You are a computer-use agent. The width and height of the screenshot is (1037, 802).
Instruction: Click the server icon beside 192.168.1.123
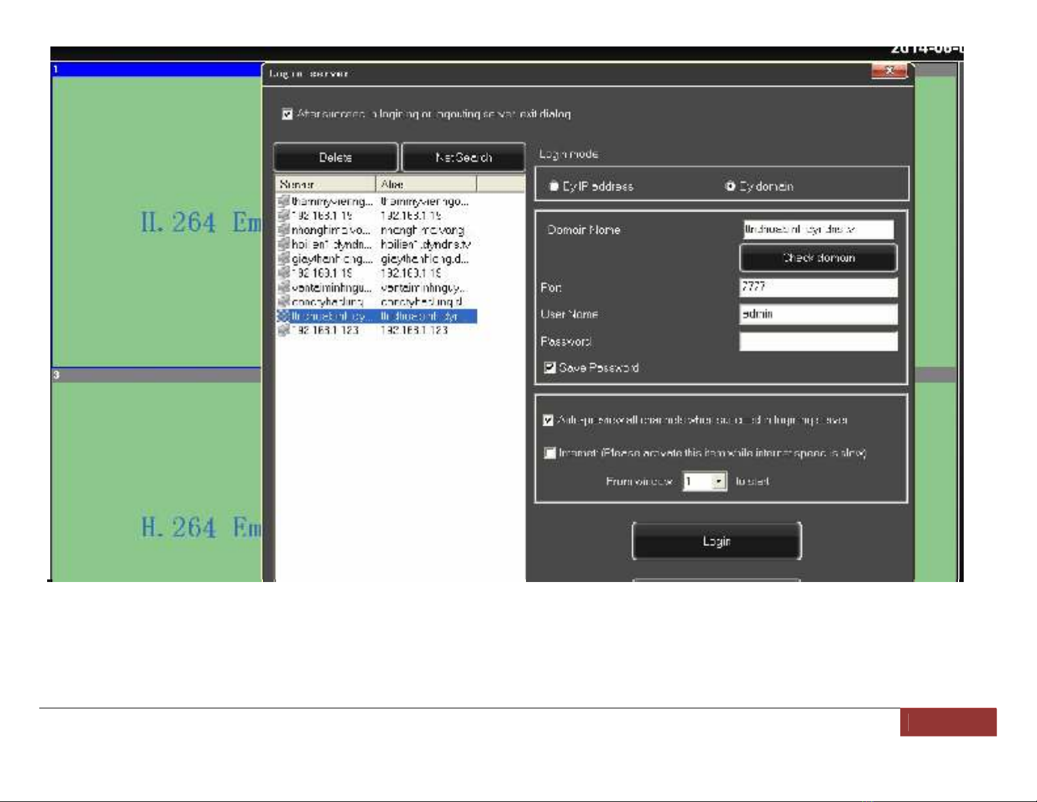[283, 331]
